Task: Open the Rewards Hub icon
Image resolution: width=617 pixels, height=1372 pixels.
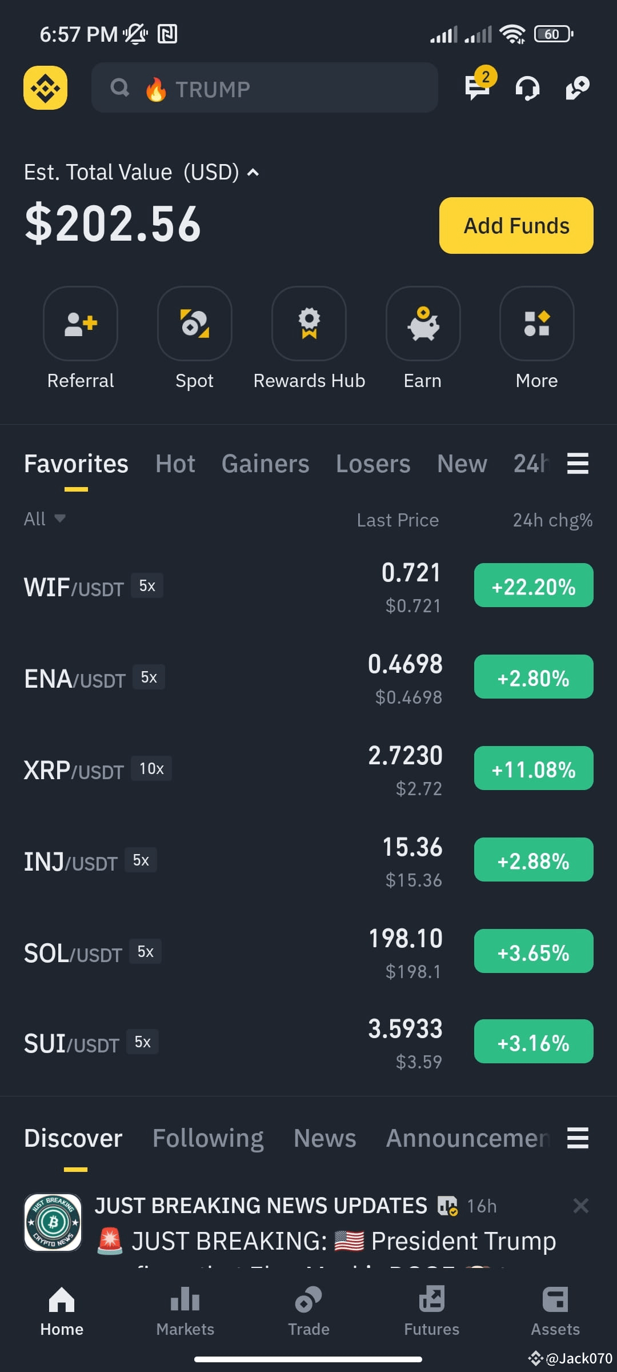Action: click(x=309, y=324)
